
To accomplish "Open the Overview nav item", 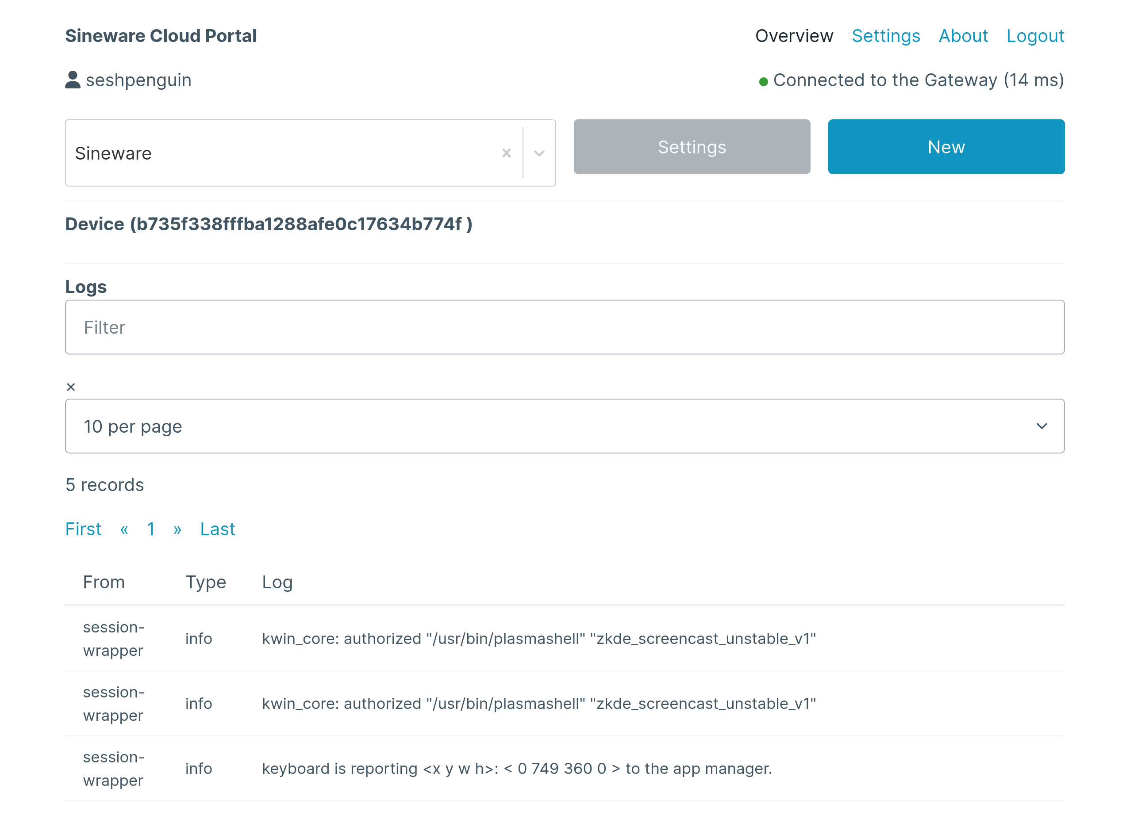I will click(794, 36).
